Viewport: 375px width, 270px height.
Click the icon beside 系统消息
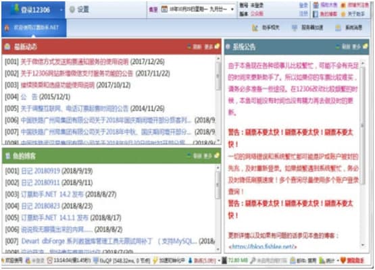[338, 28]
